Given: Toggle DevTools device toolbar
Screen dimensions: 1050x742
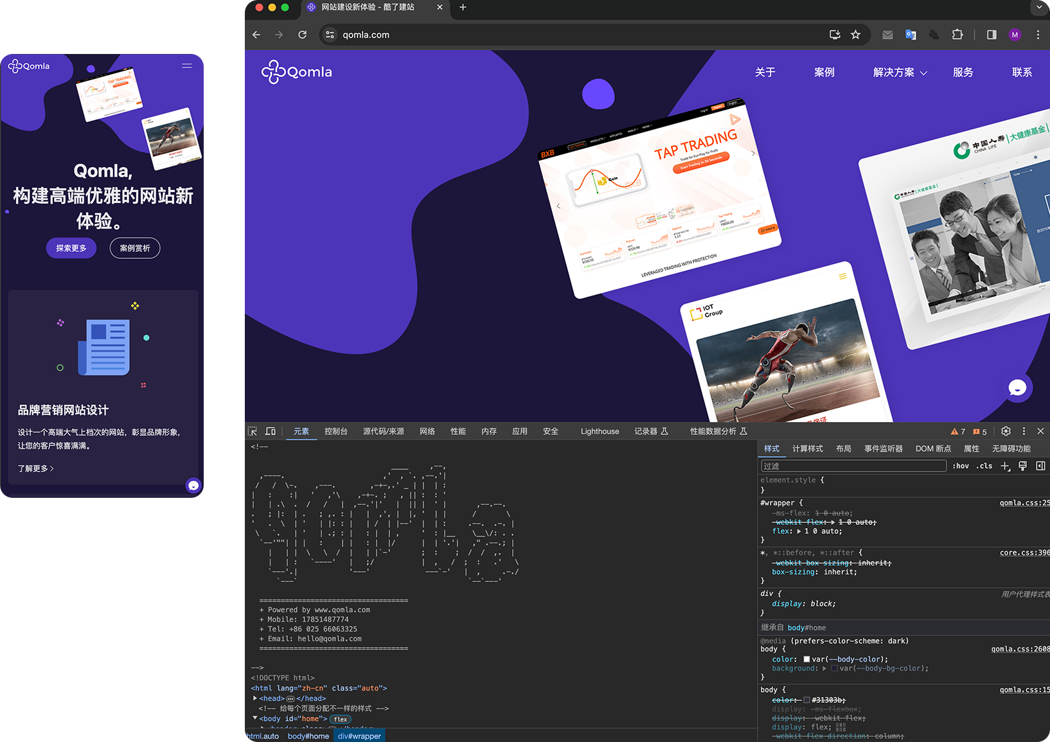Looking at the screenshot, I should click(x=271, y=431).
